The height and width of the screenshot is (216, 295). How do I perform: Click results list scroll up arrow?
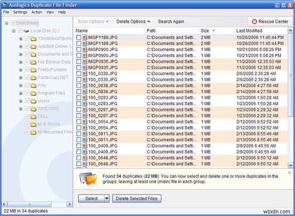pos(291,30)
